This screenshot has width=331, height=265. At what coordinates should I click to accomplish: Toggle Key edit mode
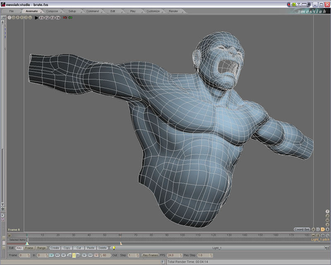19,248
